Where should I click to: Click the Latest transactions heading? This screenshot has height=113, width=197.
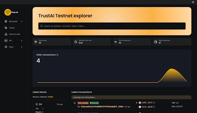[x=81, y=92]
